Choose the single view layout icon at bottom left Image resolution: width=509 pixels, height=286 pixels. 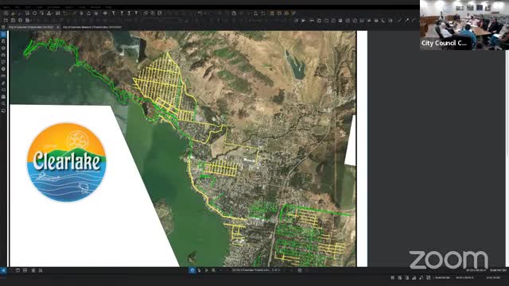(17, 270)
